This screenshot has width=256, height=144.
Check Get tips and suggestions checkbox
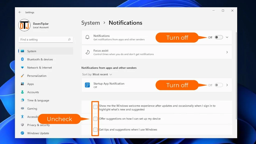[95, 130]
